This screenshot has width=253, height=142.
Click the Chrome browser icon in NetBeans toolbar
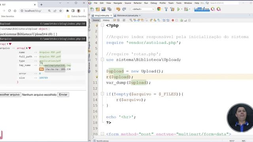pyautogui.click(x=159, y=9)
